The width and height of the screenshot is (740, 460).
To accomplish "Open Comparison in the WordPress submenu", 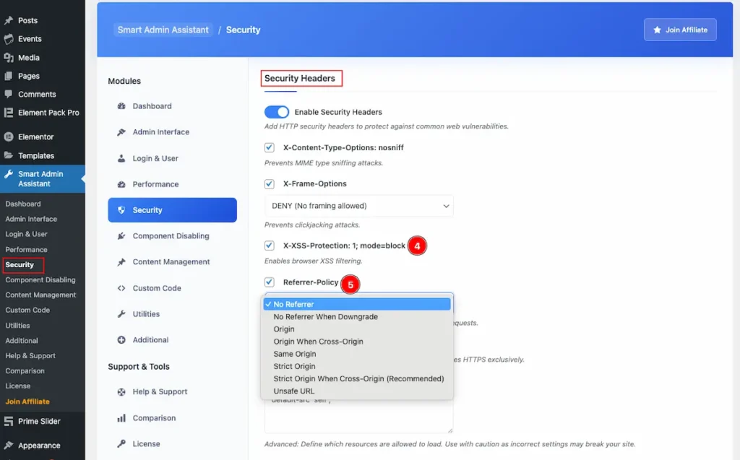I will click(25, 371).
